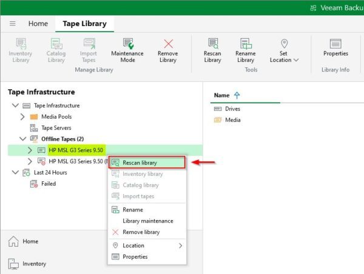Click Location submenu arrow chevron
364x274 pixels.
tap(180, 246)
